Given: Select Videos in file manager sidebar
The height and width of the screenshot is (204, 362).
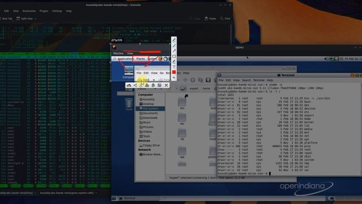Looking at the screenshot, I should click(x=146, y=131).
